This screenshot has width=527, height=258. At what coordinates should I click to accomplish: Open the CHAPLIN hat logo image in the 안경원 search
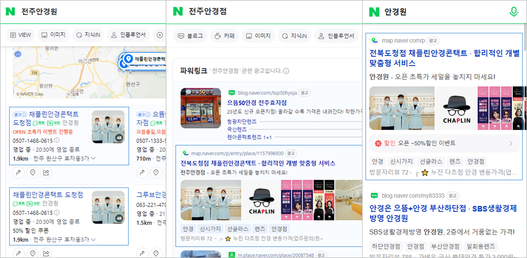pos(456,108)
